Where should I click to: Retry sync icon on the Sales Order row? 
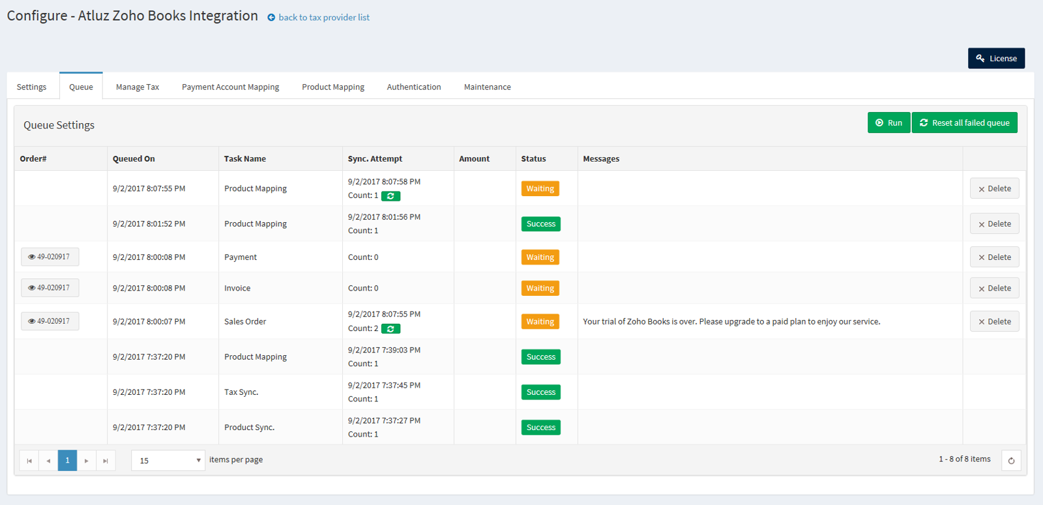point(390,329)
